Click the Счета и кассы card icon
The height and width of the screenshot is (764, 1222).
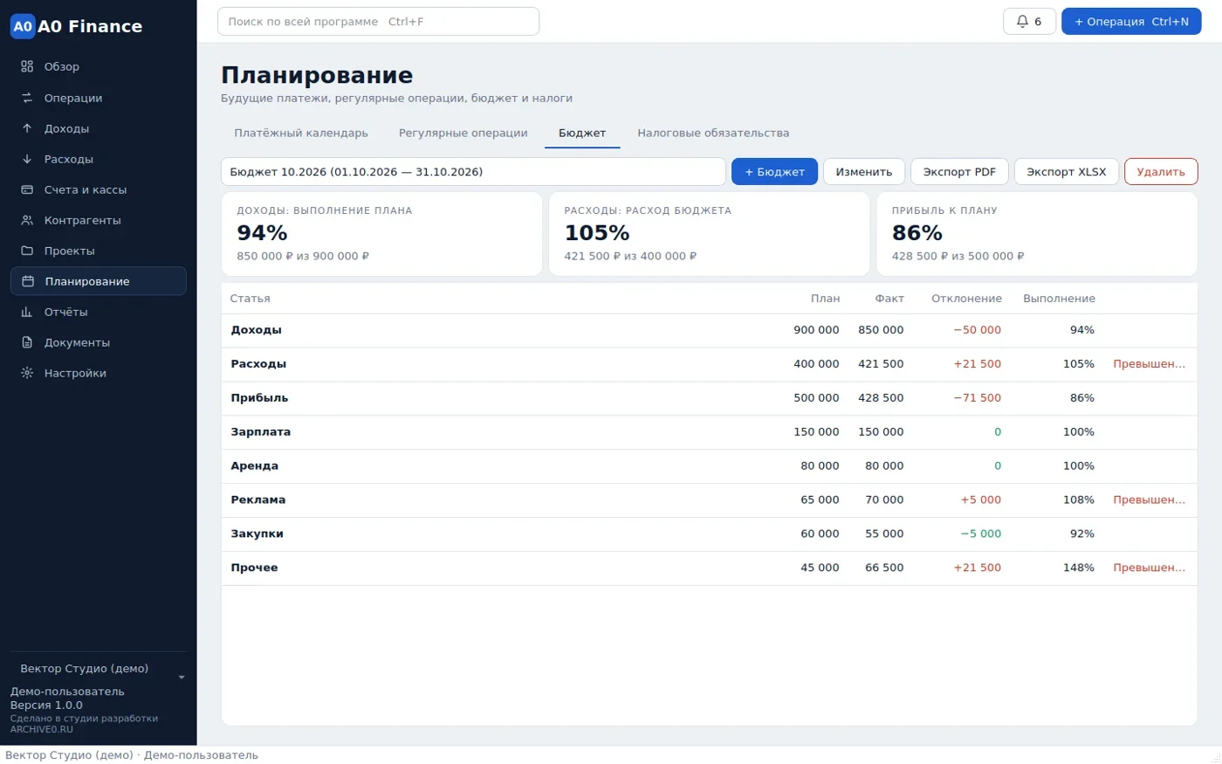(x=27, y=189)
